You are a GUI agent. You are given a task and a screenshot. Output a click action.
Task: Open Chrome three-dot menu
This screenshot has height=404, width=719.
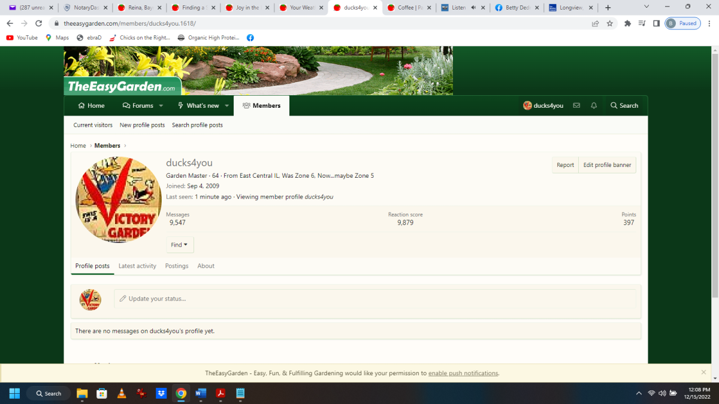pyautogui.click(x=709, y=23)
